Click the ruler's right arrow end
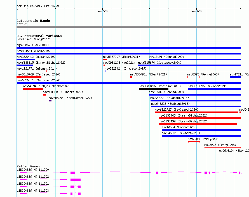 [240, 9]
